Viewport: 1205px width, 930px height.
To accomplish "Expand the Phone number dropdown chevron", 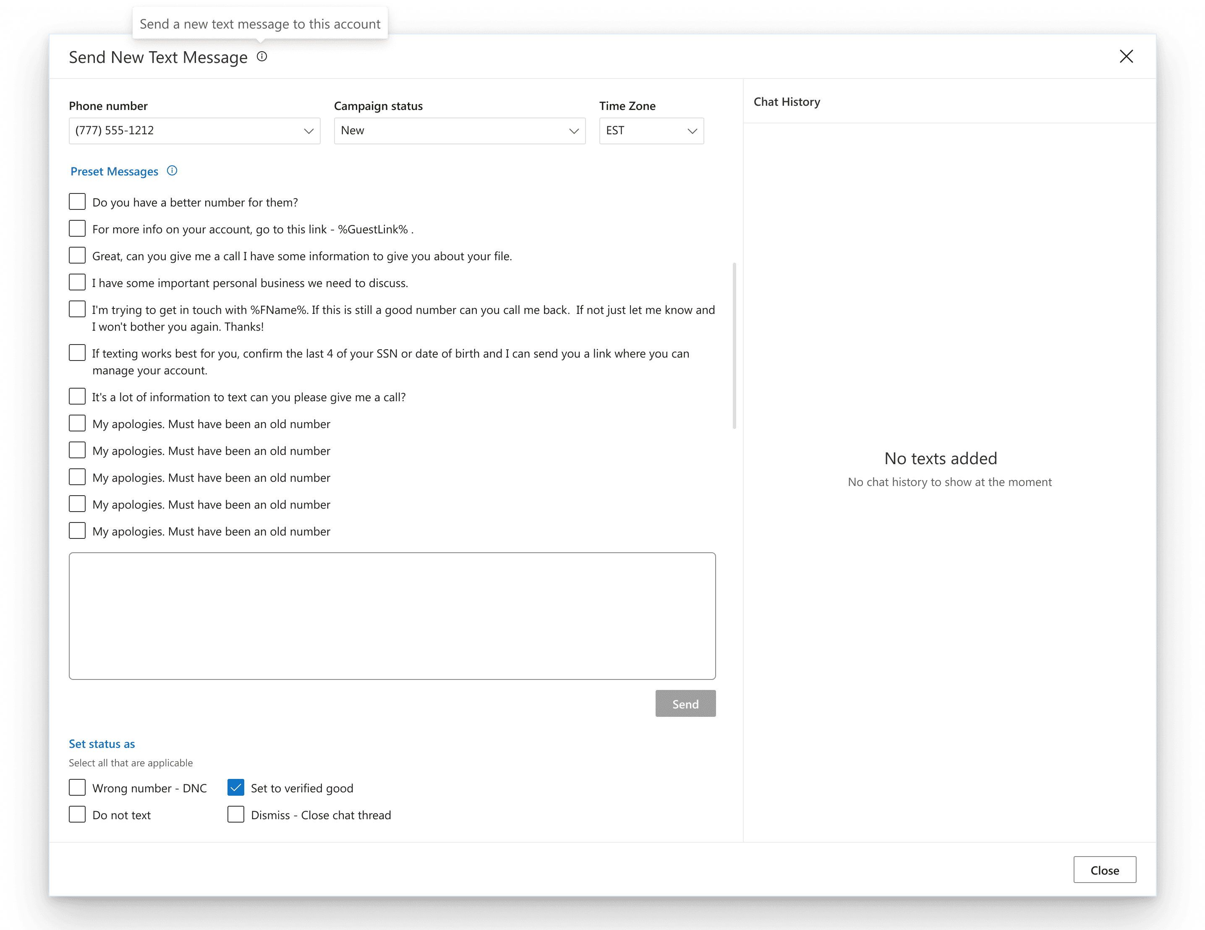I will (x=308, y=131).
